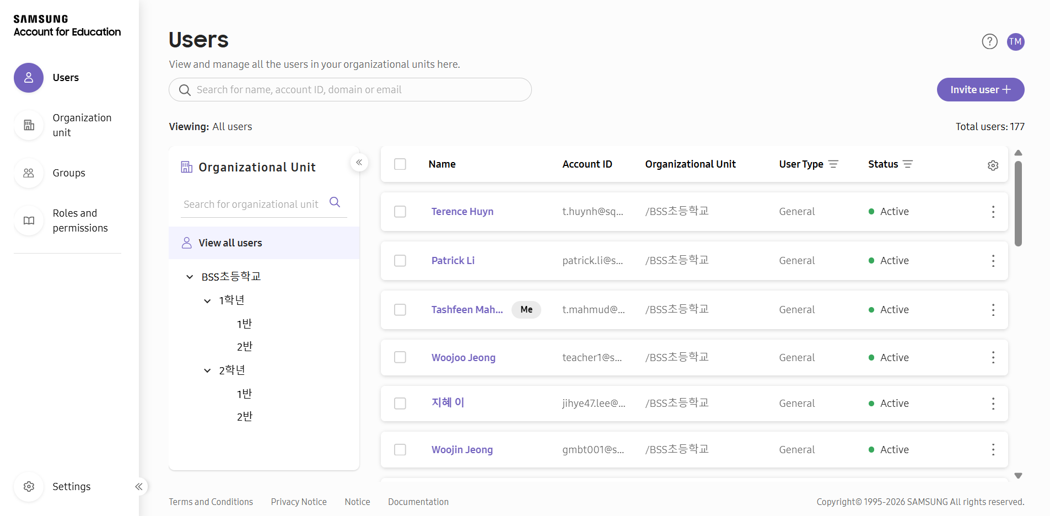
Task: Go to Groups page
Action: (x=69, y=173)
